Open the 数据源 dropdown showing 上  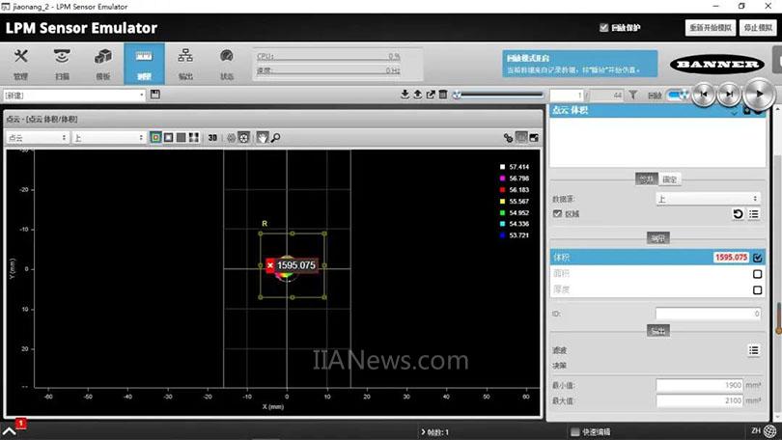708,199
